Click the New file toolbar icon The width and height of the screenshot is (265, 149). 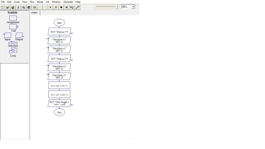pyautogui.click(x=2, y=7)
